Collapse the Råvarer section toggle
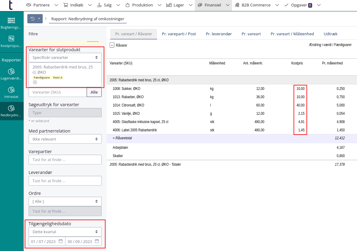Image resolution: width=357 pixels, height=251 pixels. [112, 45]
